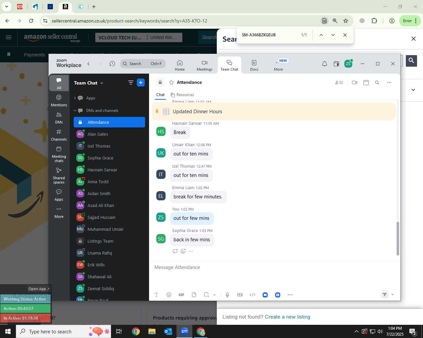Viewport: 423px width, 338px height.
Task: Reply to Sophia Grace's message
Action: (175, 251)
